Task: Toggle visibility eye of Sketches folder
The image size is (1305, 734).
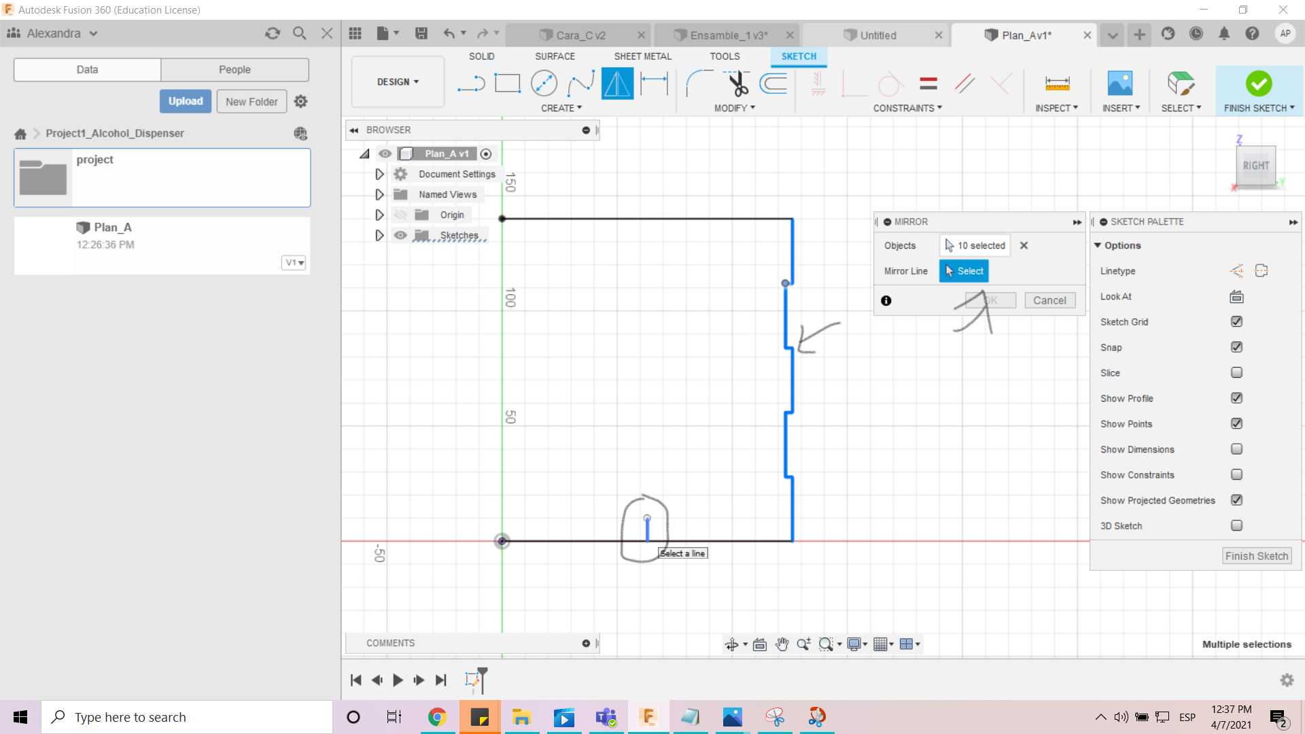Action: 400,235
